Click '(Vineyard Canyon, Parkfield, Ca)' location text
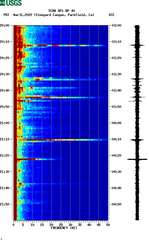This screenshot has width=149, height=242. point(64,15)
